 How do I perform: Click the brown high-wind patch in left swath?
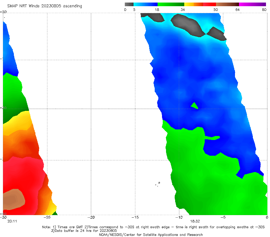(14, 199)
